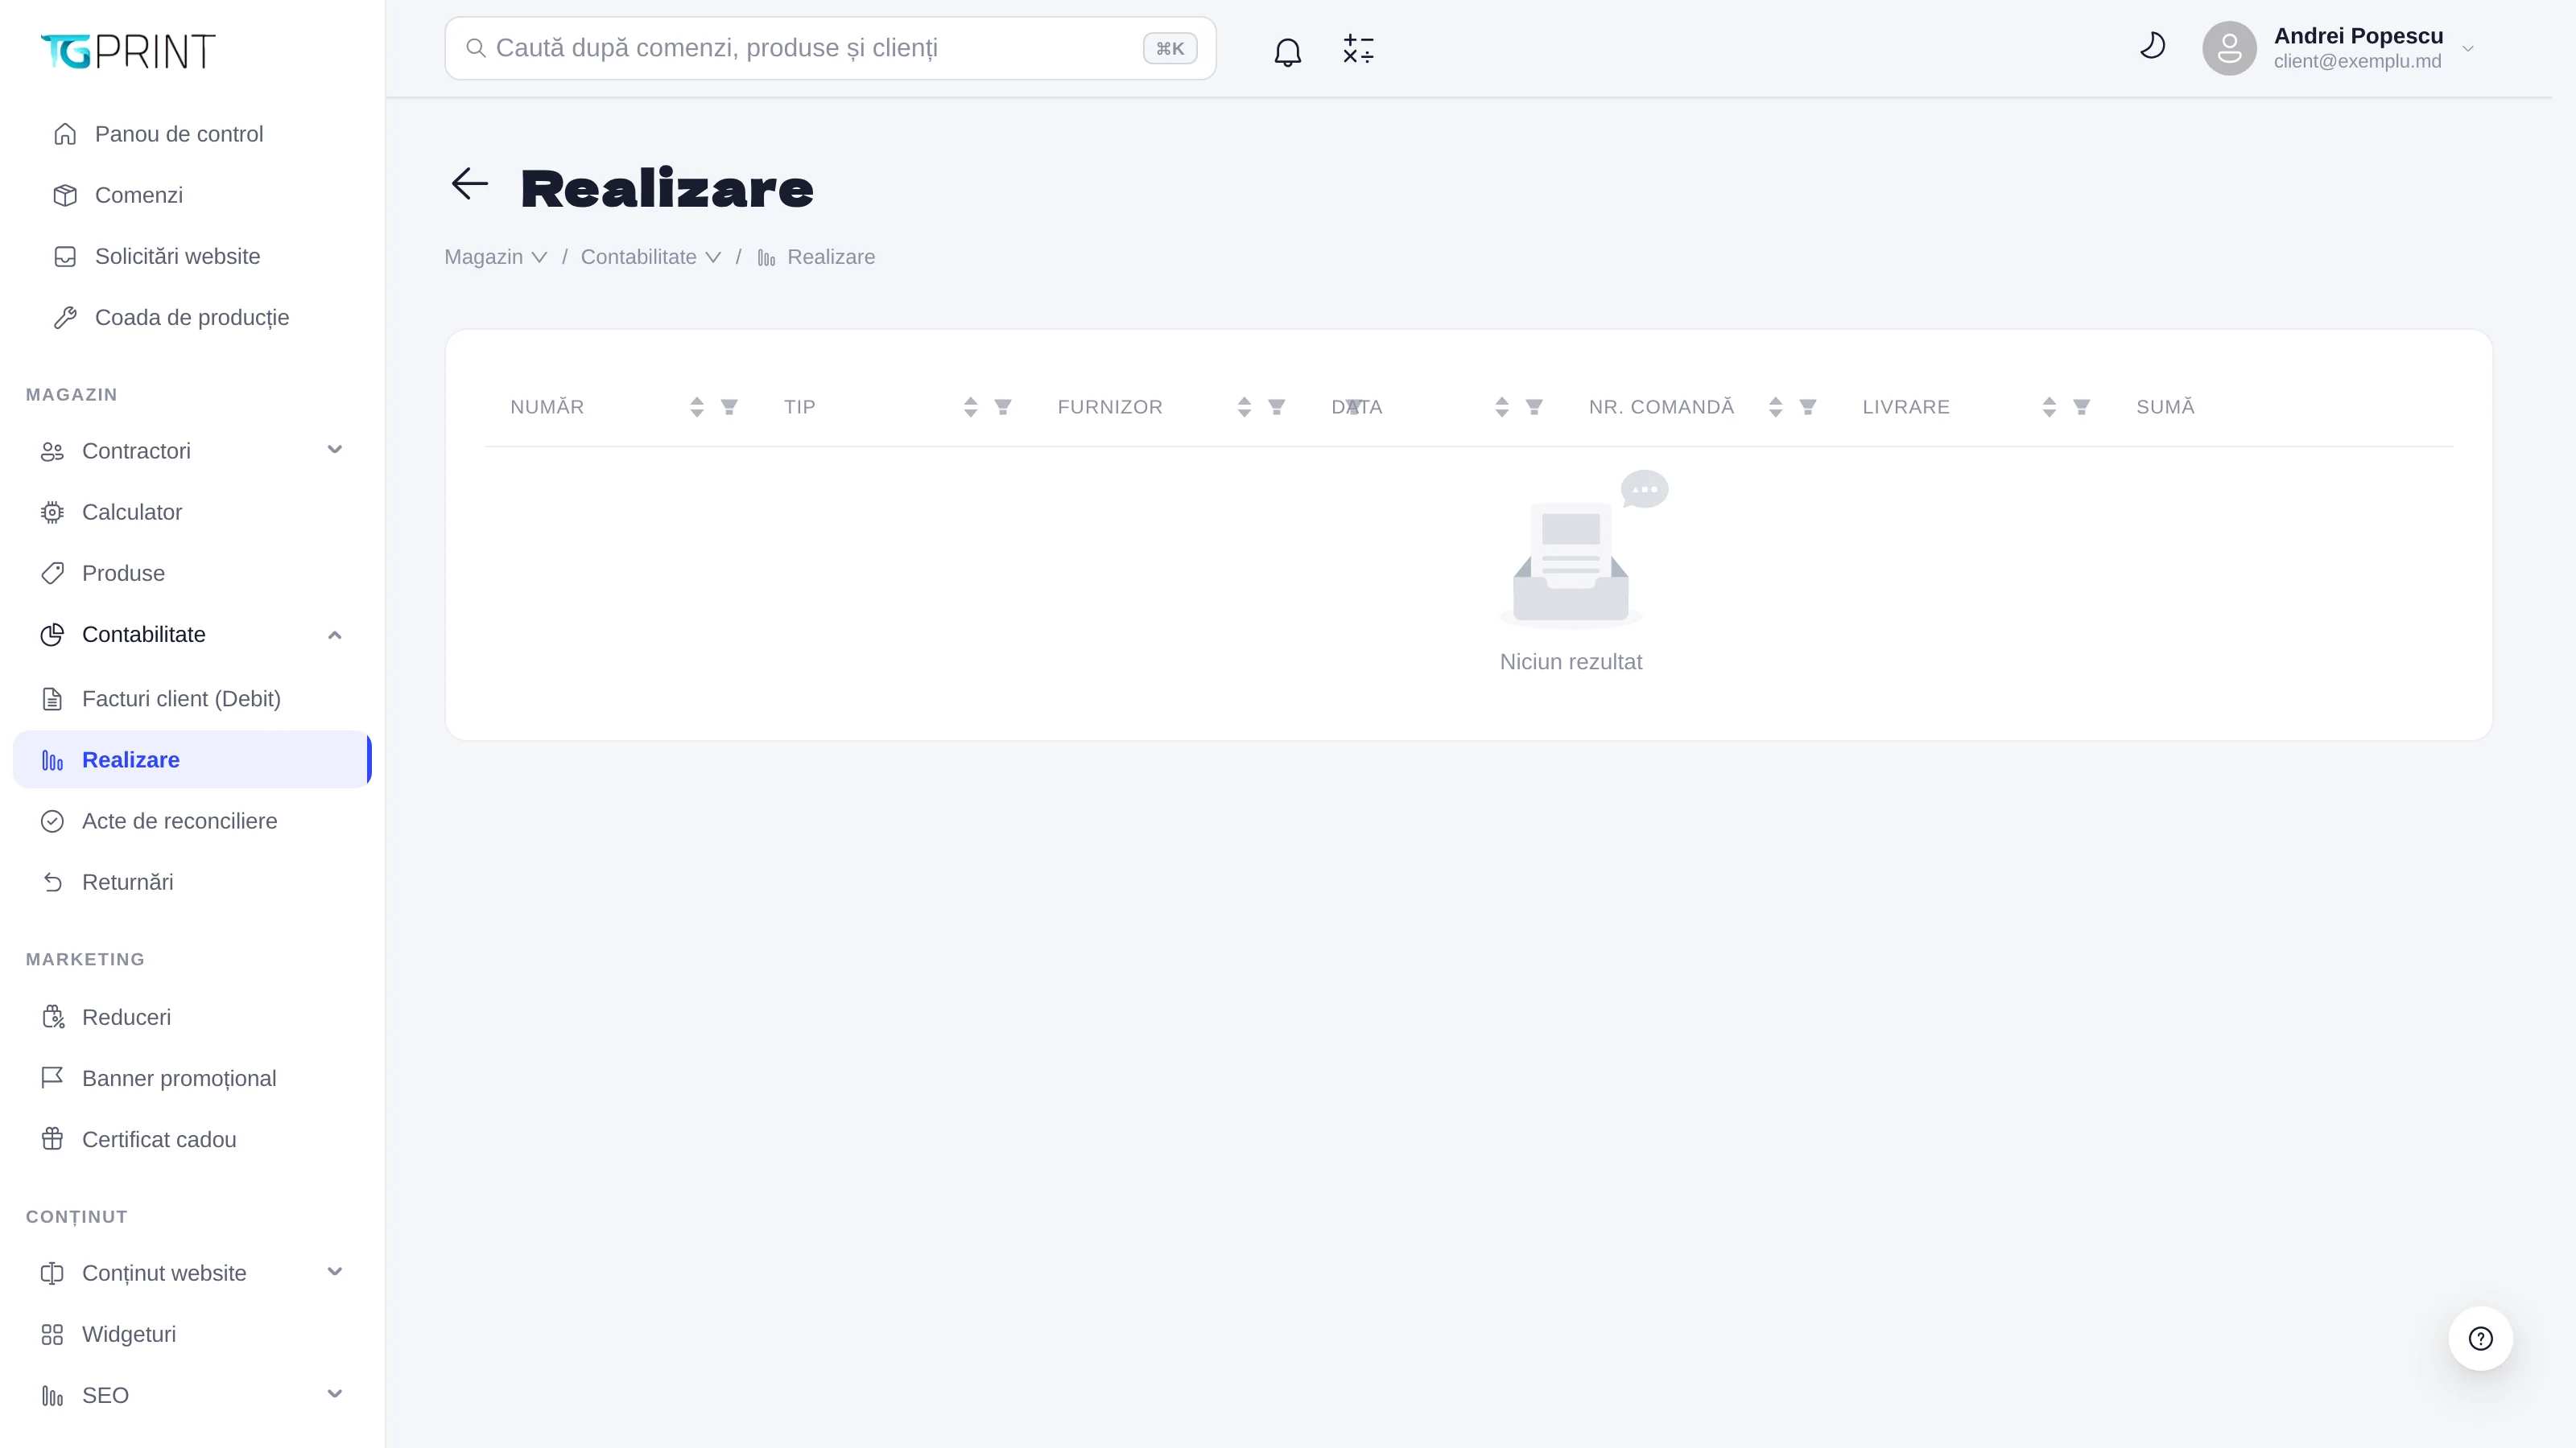Viewport: 2576px width, 1448px height.
Task: Filter the Tip column
Action: 1003,407
